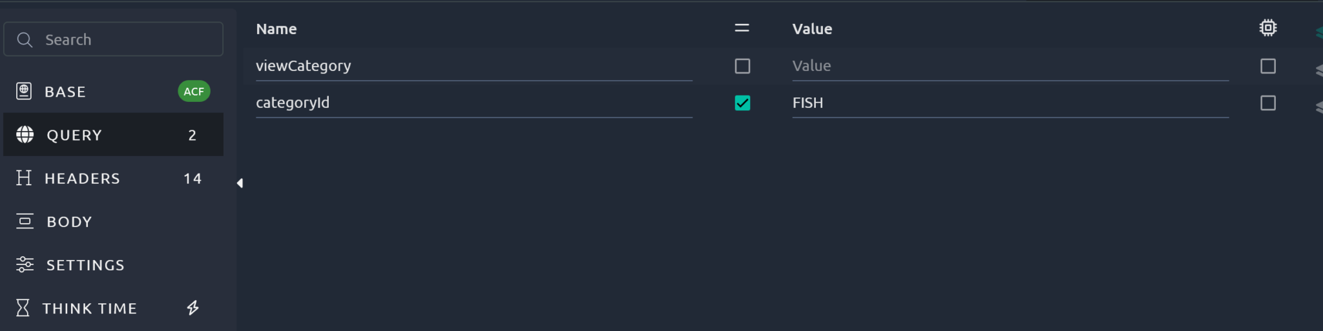The image size is (1323, 331).
Task: Click the empty Value field for viewCategory
Action: click(1009, 66)
